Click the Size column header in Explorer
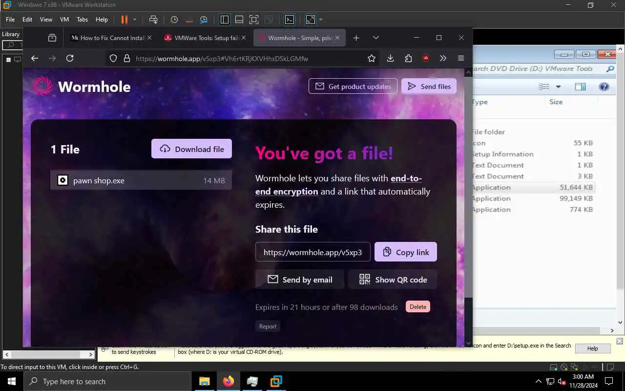625x391 pixels. coord(556,102)
